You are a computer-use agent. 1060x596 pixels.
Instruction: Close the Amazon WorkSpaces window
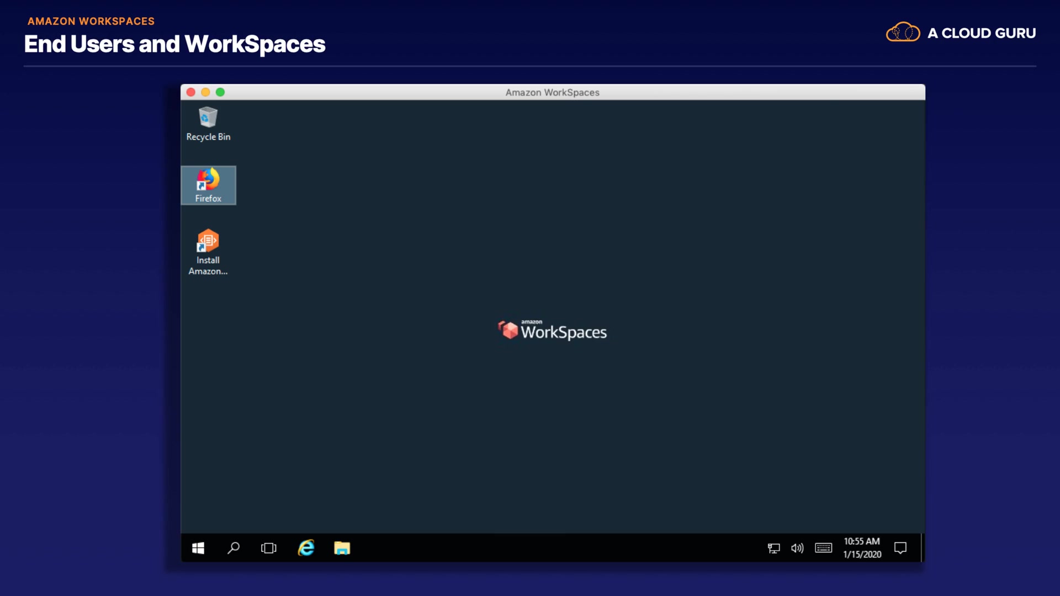[x=191, y=92]
